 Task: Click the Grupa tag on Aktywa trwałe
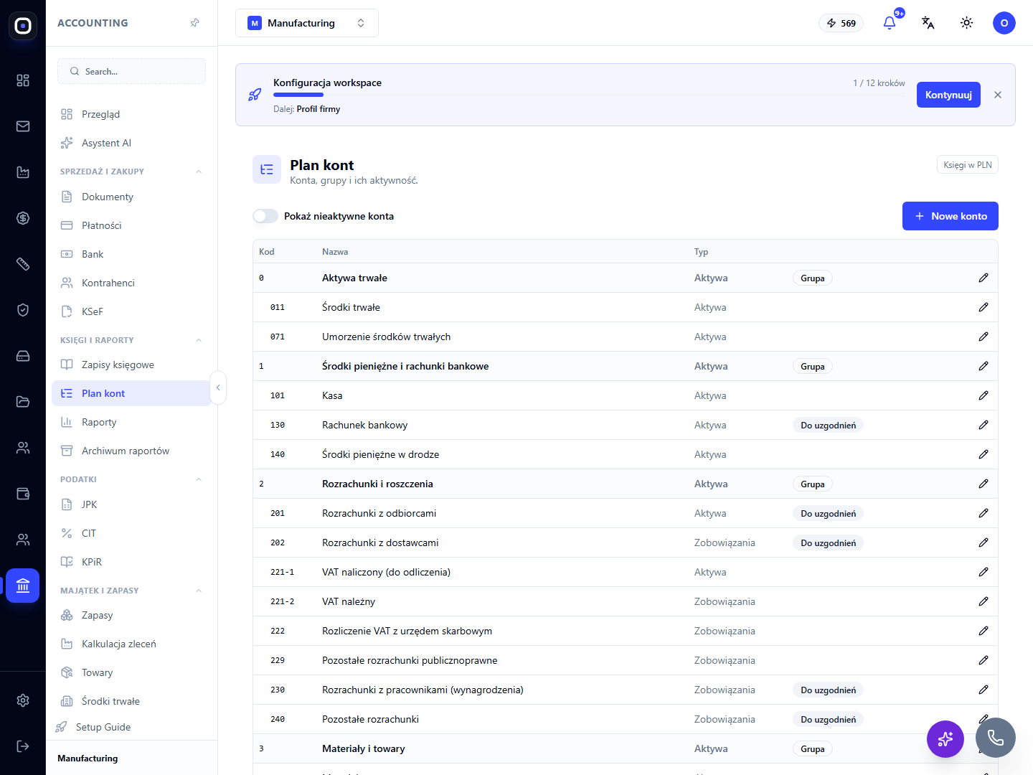813,278
